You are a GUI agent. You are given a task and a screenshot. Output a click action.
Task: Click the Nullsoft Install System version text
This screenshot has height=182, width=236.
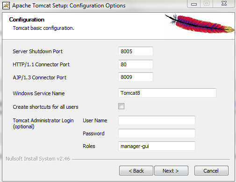pos(38,159)
